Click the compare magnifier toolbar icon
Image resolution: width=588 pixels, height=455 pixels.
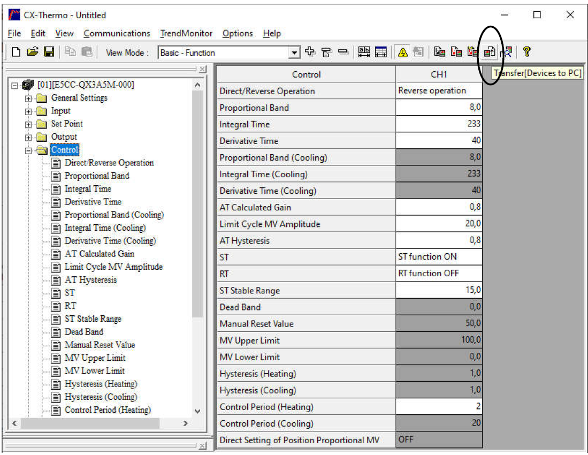point(506,52)
